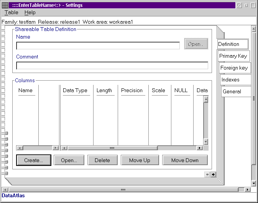258x203 pixels.
Task: Click the Delete column button
Action: coord(102,160)
